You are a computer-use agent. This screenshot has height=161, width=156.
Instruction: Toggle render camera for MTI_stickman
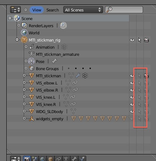[x=146, y=76]
